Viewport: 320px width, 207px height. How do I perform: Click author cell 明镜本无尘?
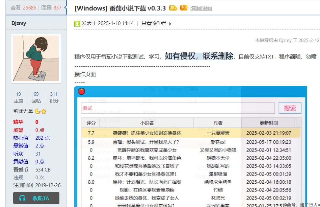pos(218,158)
